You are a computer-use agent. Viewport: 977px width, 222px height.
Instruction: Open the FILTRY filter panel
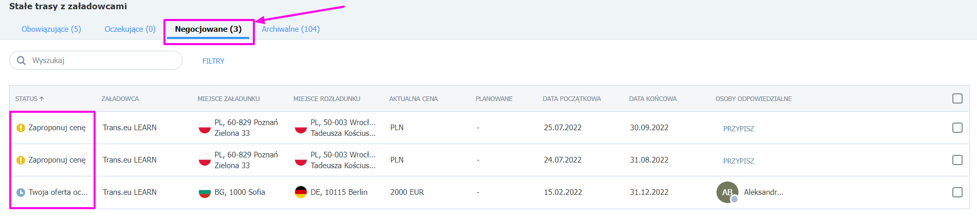click(x=213, y=61)
